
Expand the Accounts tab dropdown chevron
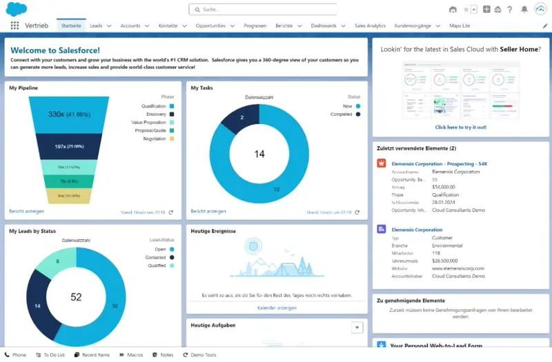coord(147,26)
